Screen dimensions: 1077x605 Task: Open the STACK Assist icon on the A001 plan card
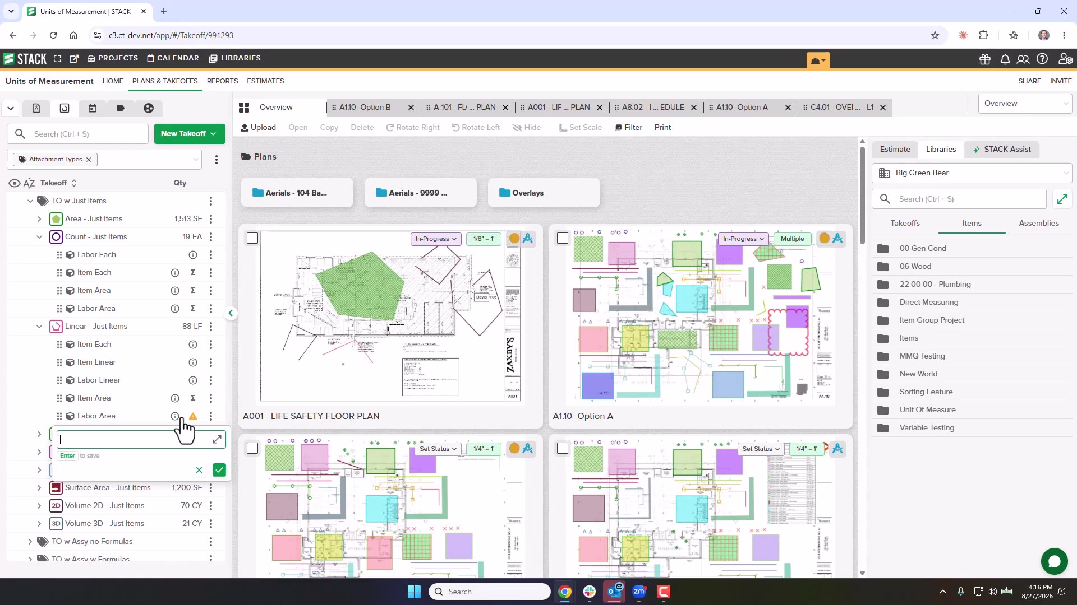528,239
